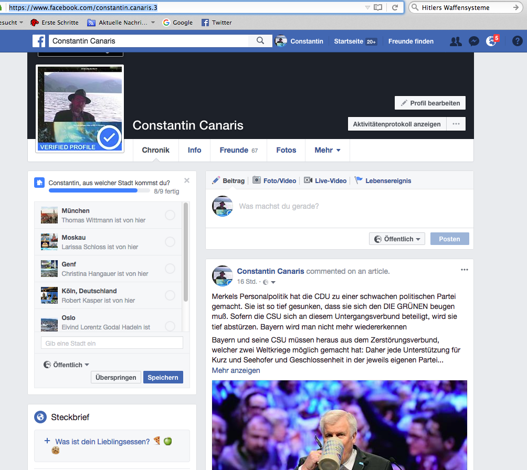This screenshot has width=527, height=470.
Task: Click Aktivitätenprotokoll anzeigen button
Action: coord(397,124)
